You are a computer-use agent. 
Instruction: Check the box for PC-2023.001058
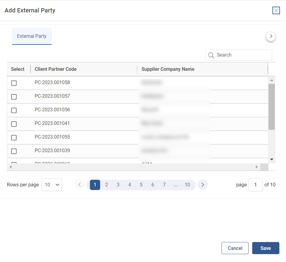click(14, 83)
